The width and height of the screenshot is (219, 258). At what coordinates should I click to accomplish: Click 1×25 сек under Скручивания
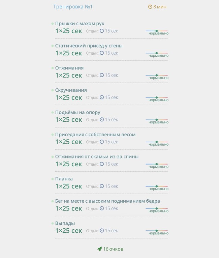click(x=68, y=97)
